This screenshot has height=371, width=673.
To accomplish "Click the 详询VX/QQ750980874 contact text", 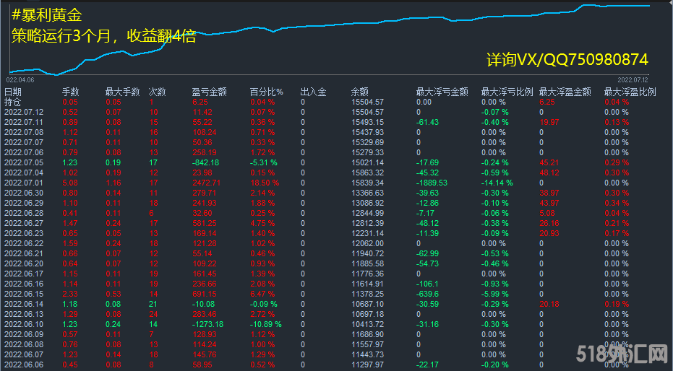I will (x=567, y=59).
